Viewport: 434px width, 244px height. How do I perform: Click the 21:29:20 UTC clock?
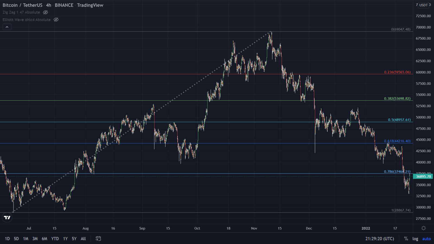coord(379,239)
